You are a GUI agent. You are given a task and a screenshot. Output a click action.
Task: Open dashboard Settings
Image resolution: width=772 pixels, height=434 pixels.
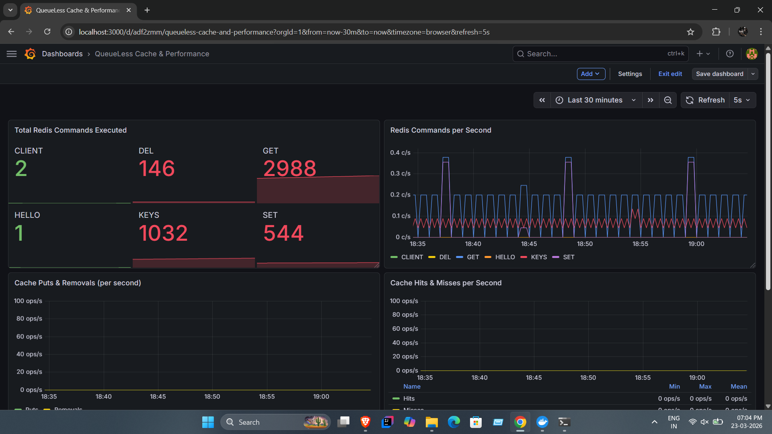pos(630,74)
